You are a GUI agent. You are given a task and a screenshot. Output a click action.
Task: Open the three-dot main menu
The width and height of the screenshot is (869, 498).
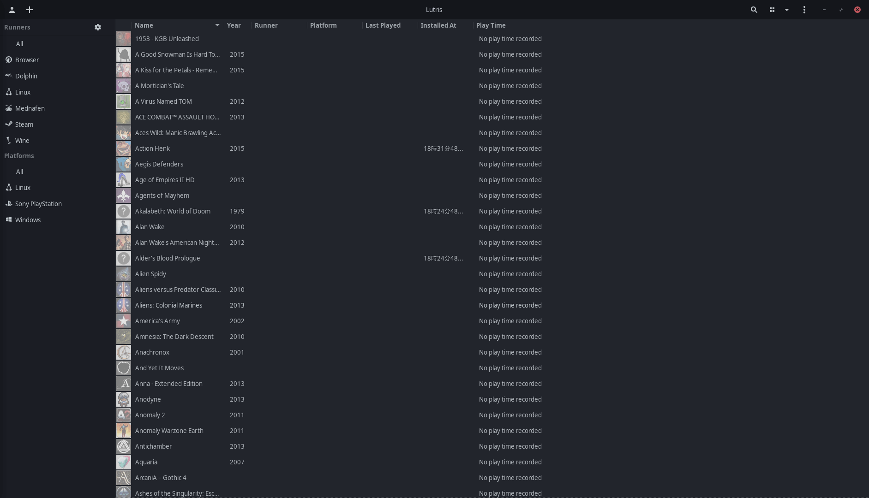click(x=804, y=10)
